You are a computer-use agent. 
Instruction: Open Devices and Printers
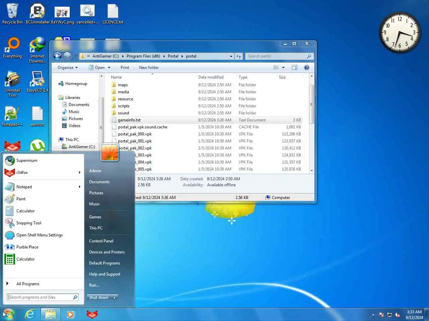coord(107,252)
